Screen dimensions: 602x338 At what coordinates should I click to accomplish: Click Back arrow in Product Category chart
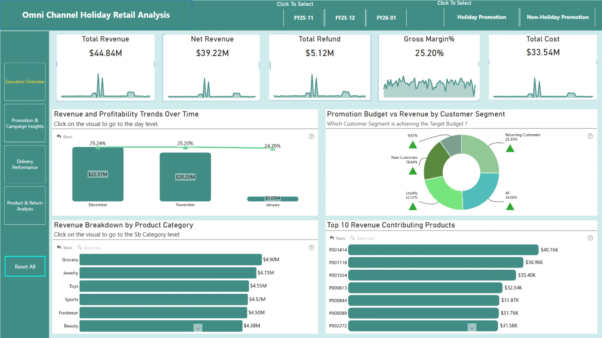pyautogui.click(x=59, y=247)
